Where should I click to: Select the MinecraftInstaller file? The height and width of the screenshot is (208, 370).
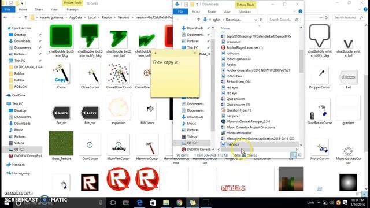(x=239, y=133)
